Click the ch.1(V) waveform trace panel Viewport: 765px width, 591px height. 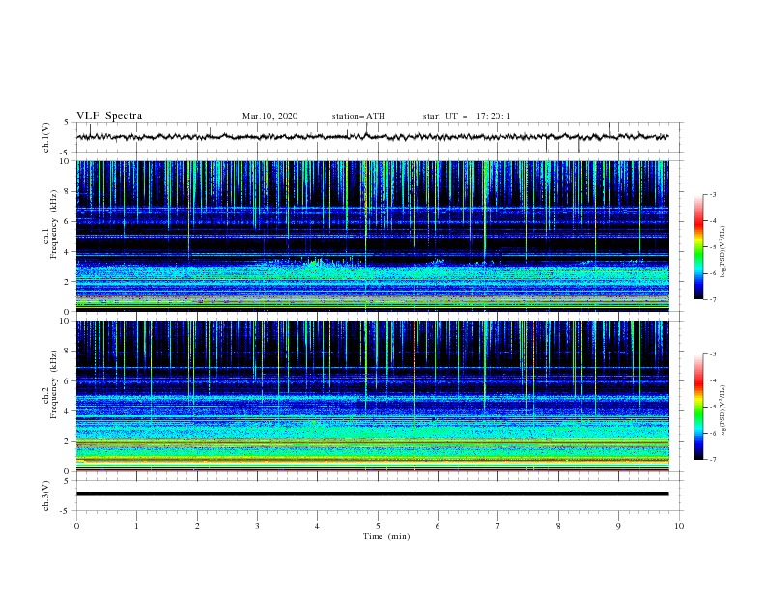[x=379, y=137]
